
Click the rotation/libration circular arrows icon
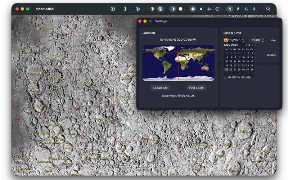(138, 9)
